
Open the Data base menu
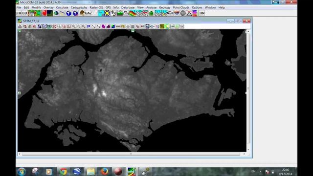[x=128, y=7]
